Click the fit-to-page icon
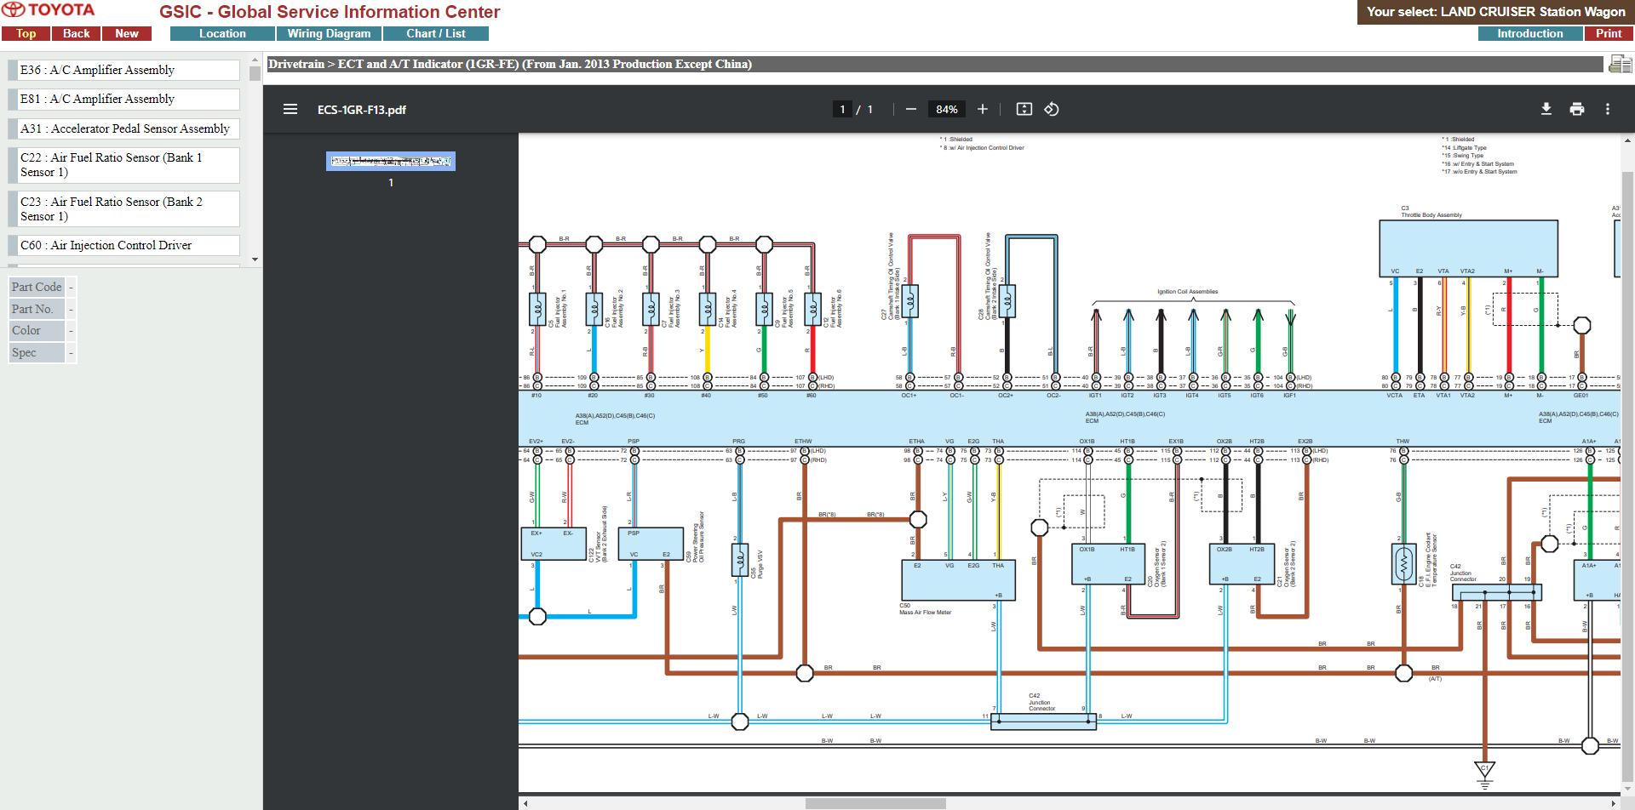Image resolution: width=1635 pixels, height=810 pixels. [1024, 109]
